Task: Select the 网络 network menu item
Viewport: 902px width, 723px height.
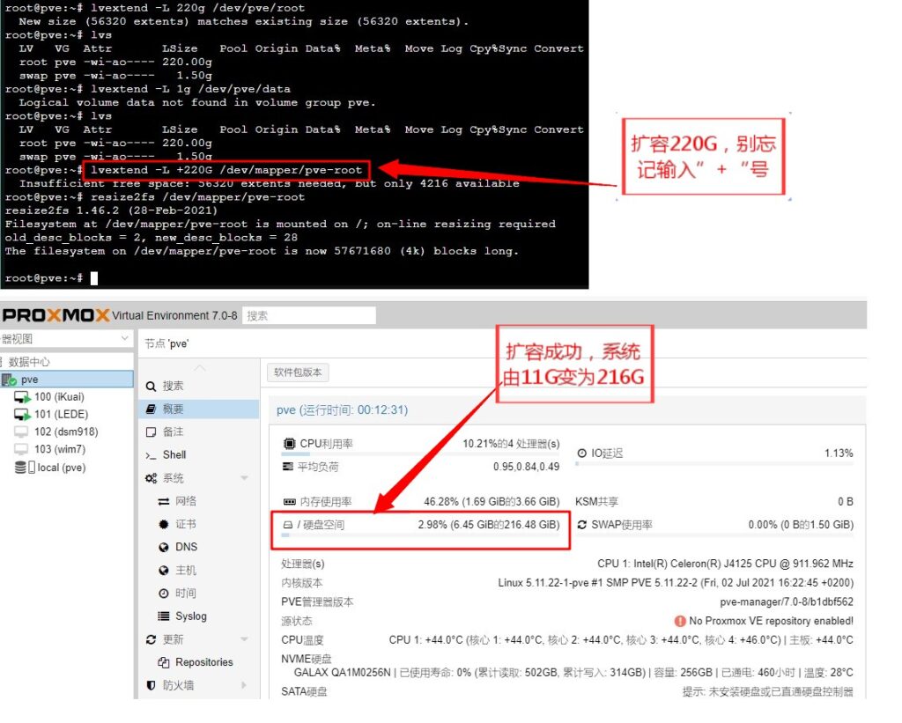Action: [x=186, y=501]
